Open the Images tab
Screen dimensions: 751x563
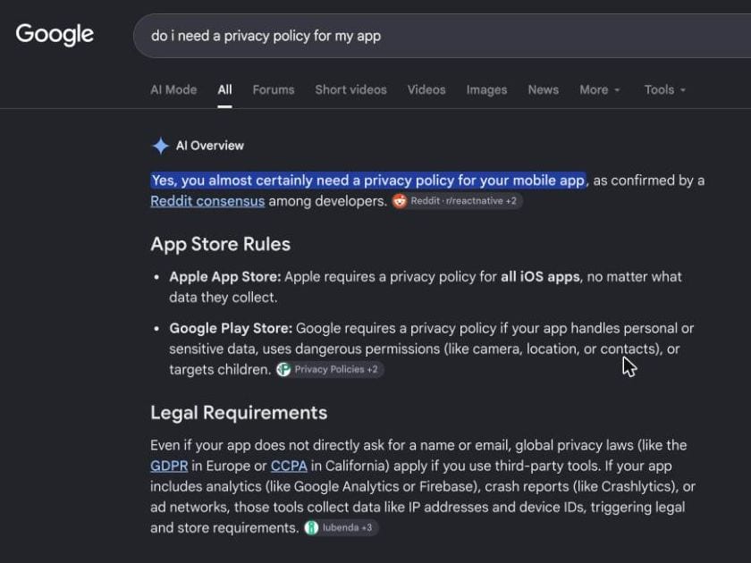click(486, 89)
